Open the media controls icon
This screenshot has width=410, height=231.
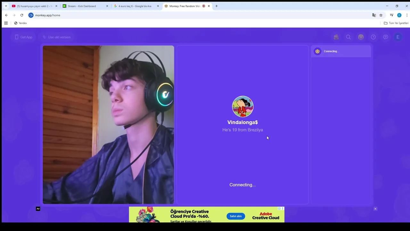(x=391, y=15)
